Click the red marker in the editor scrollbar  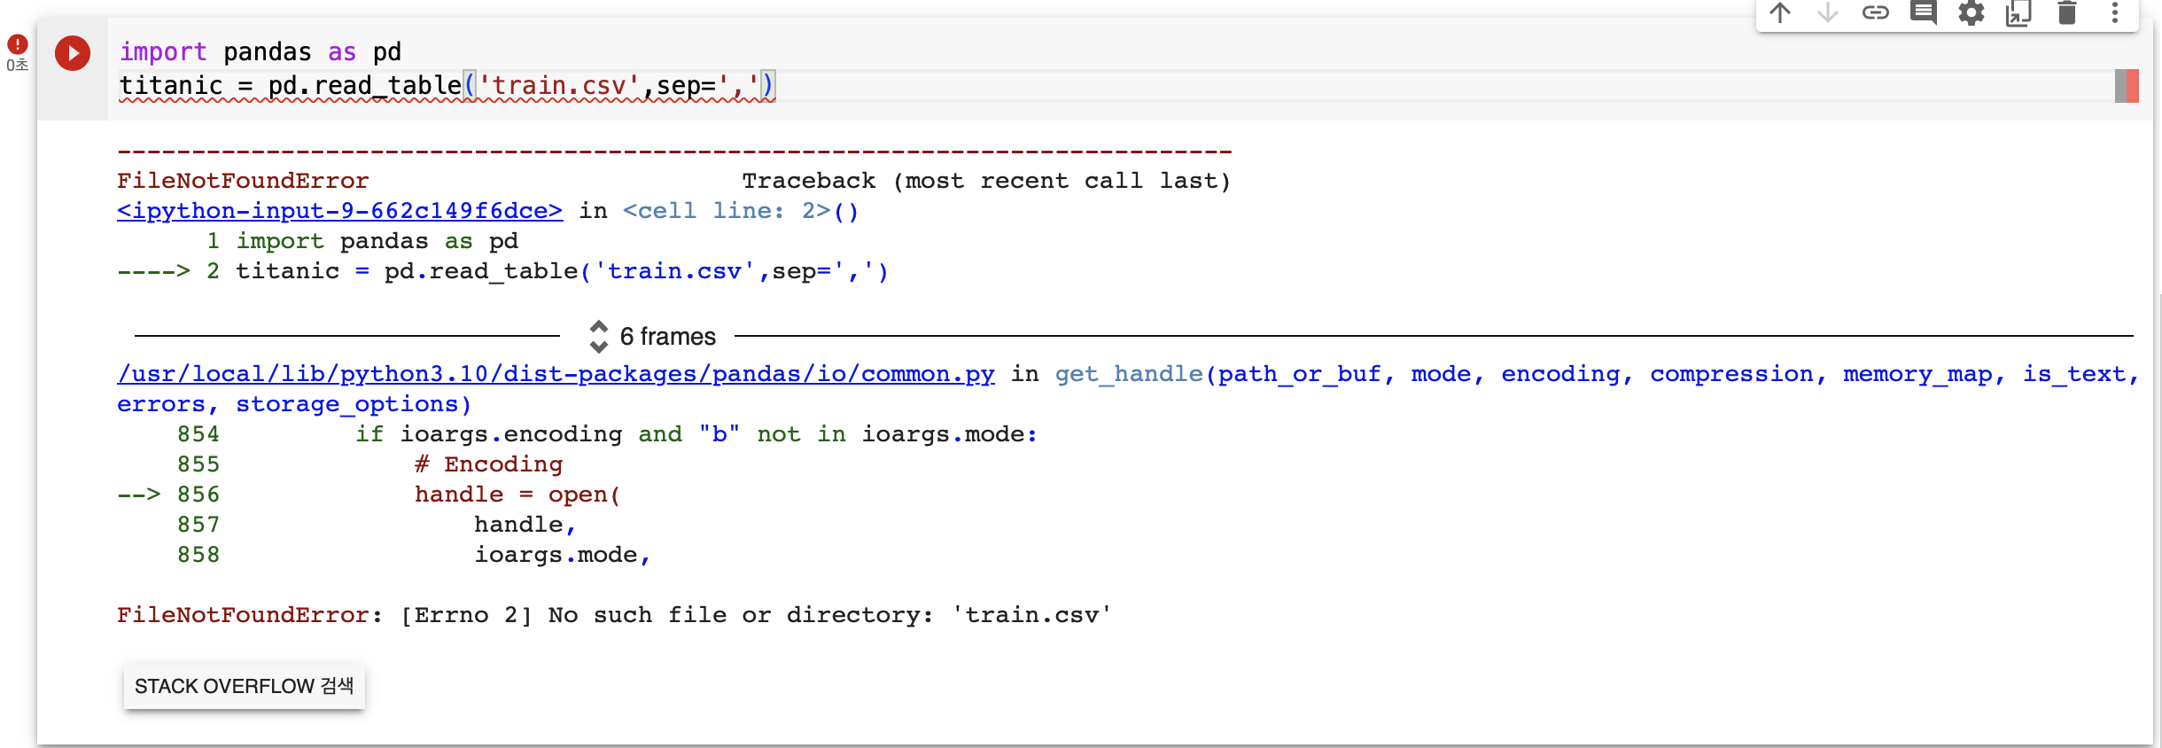coord(2132,86)
